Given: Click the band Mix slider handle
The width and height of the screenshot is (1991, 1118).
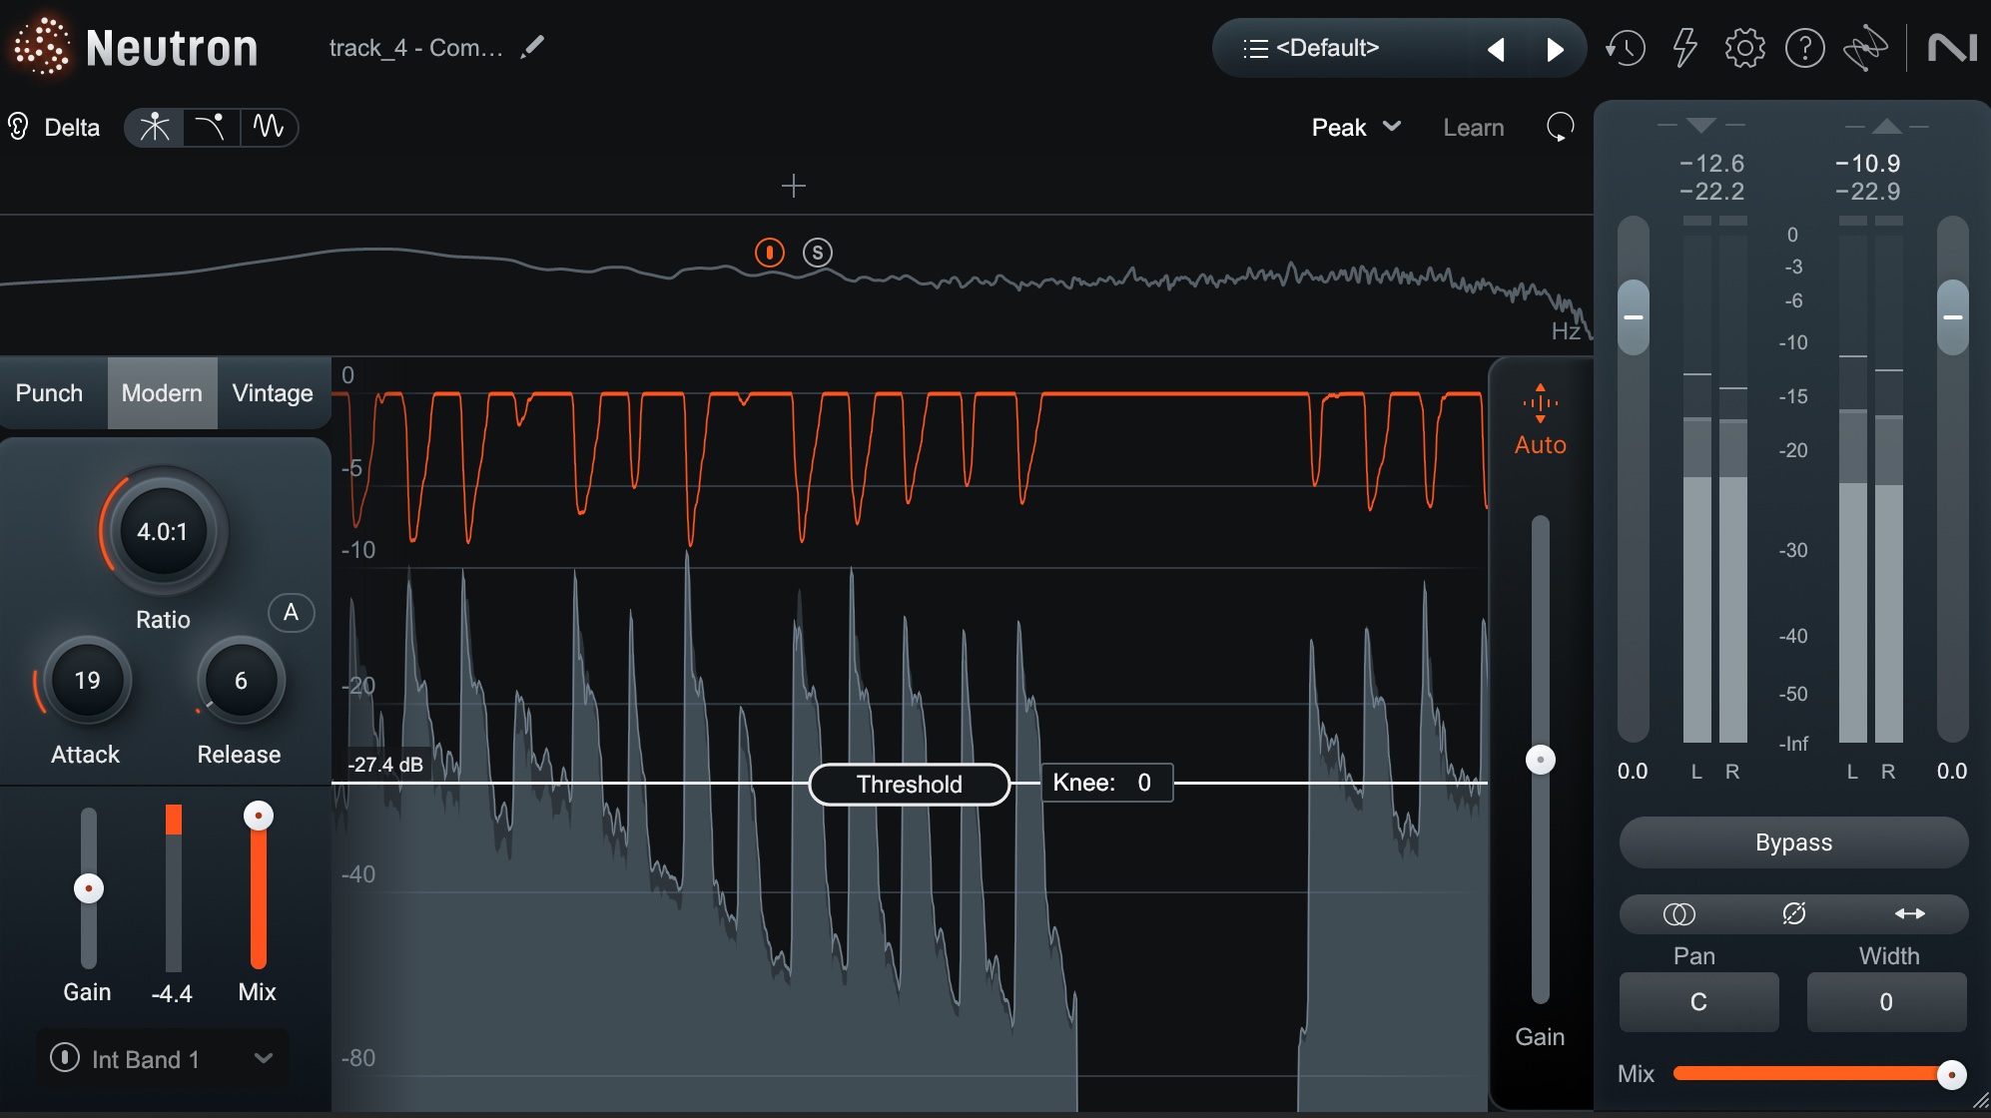Looking at the screenshot, I should [259, 816].
